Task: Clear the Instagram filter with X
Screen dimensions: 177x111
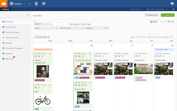Action: click(105, 28)
